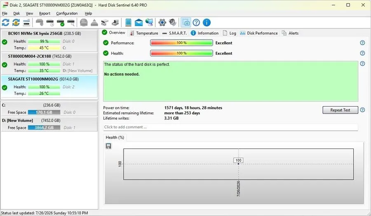Image resolution: width=371 pixels, height=216 pixels.
Task: Select the ST8000DM004-2CX188 disk entry
Action: point(49,63)
